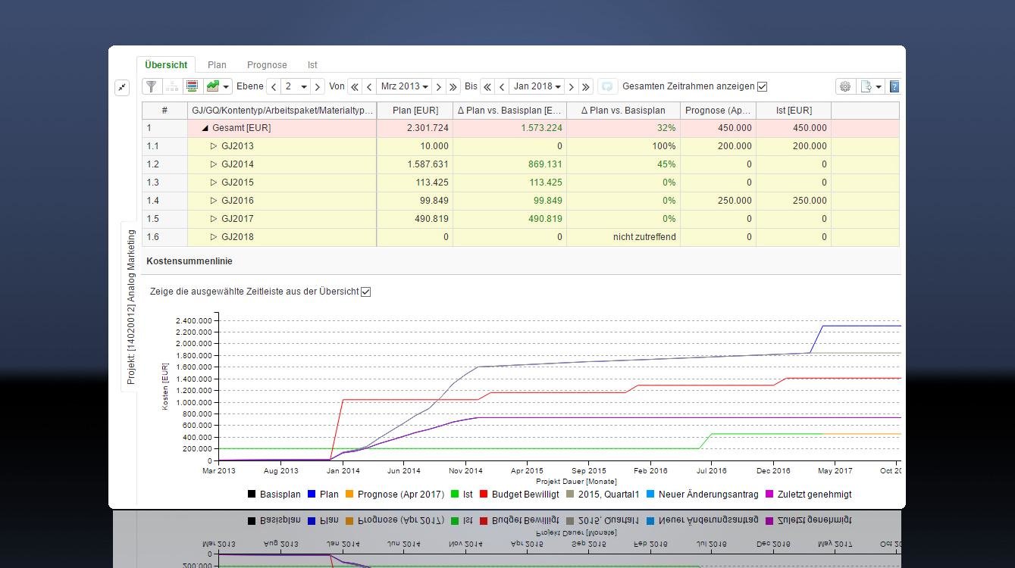
Task: Click the green chart icon
Action: point(213,86)
